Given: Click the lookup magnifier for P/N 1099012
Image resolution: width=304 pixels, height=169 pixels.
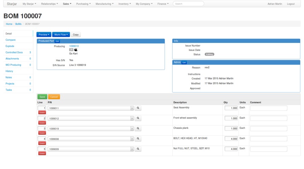Looking at the screenshot, I should click(138, 118).
